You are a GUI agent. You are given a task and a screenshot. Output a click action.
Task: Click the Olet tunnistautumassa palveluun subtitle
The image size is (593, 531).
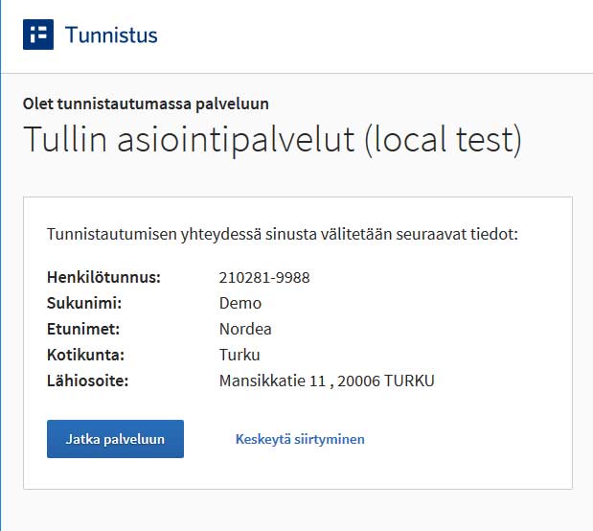pos(146,104)
